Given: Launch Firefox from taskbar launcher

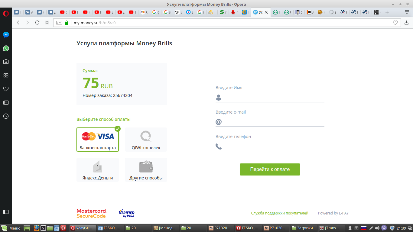Looking at the screenshot, I should [36, 228].
